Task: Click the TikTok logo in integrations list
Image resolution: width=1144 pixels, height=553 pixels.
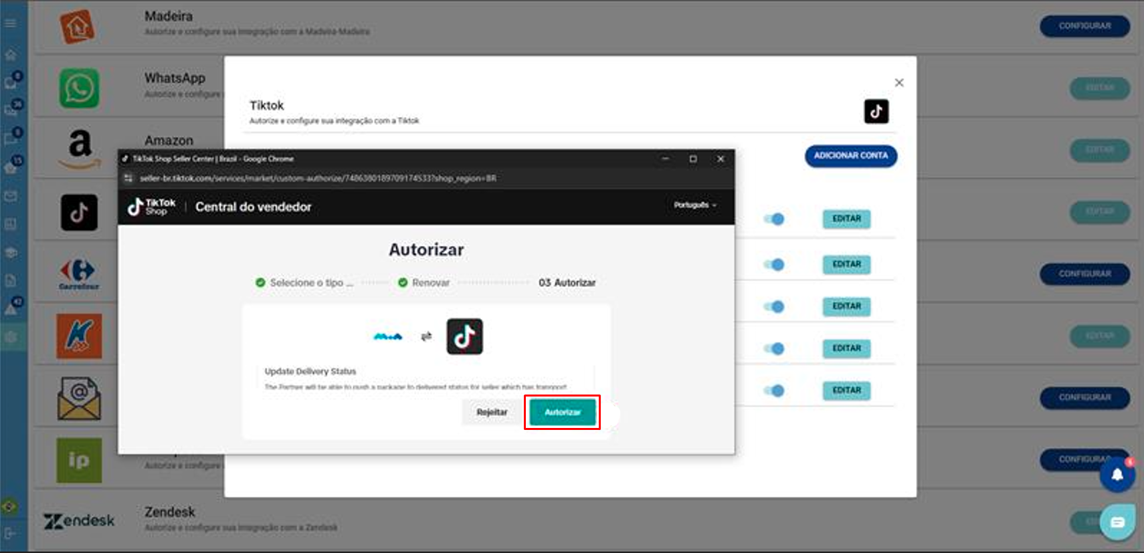Action: (x=79, y=213)
